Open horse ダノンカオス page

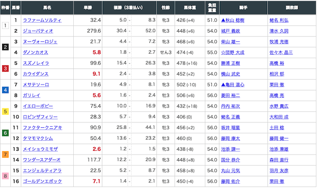[x=35, y=53]
